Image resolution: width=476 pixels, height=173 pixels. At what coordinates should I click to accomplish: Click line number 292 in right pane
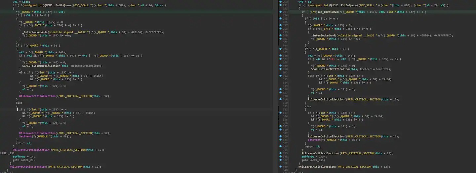[286, 9]
